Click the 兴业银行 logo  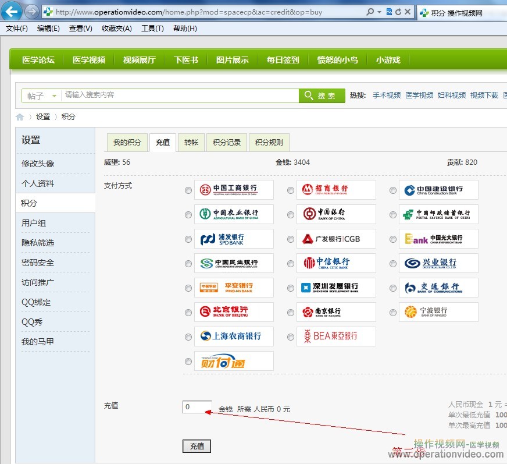pos(438,263)
